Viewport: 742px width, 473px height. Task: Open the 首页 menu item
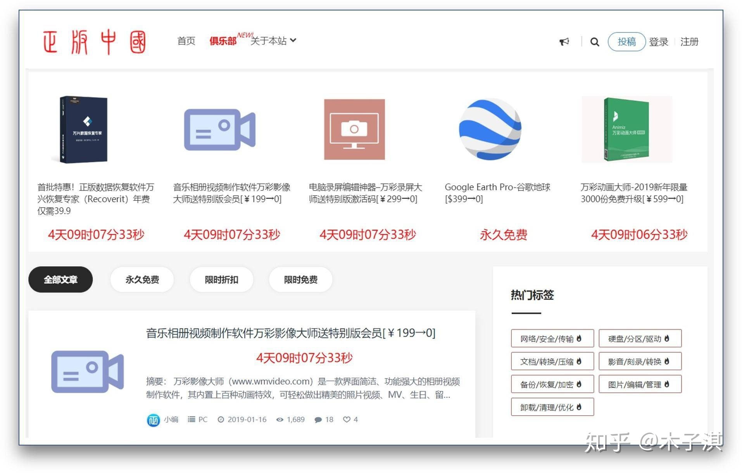[186, 41]
